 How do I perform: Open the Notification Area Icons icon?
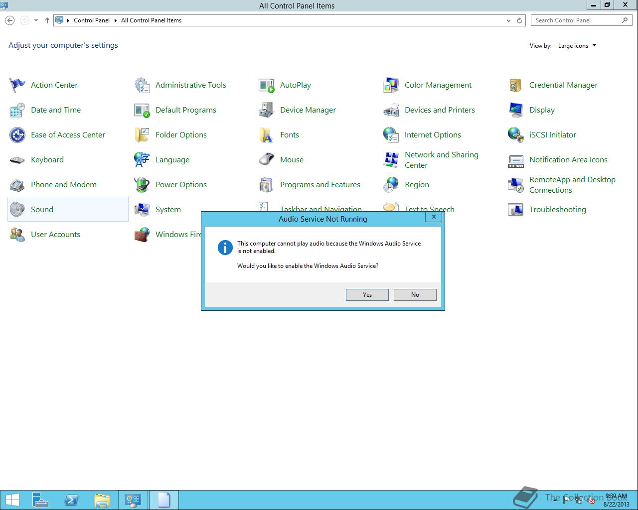[516, 160]
